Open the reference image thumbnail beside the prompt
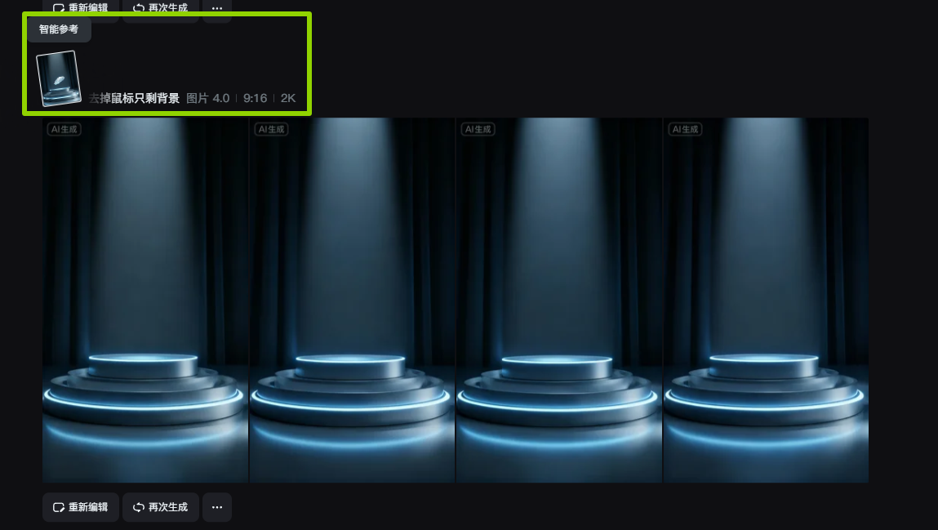938x530 pixels. pos(60,79)
